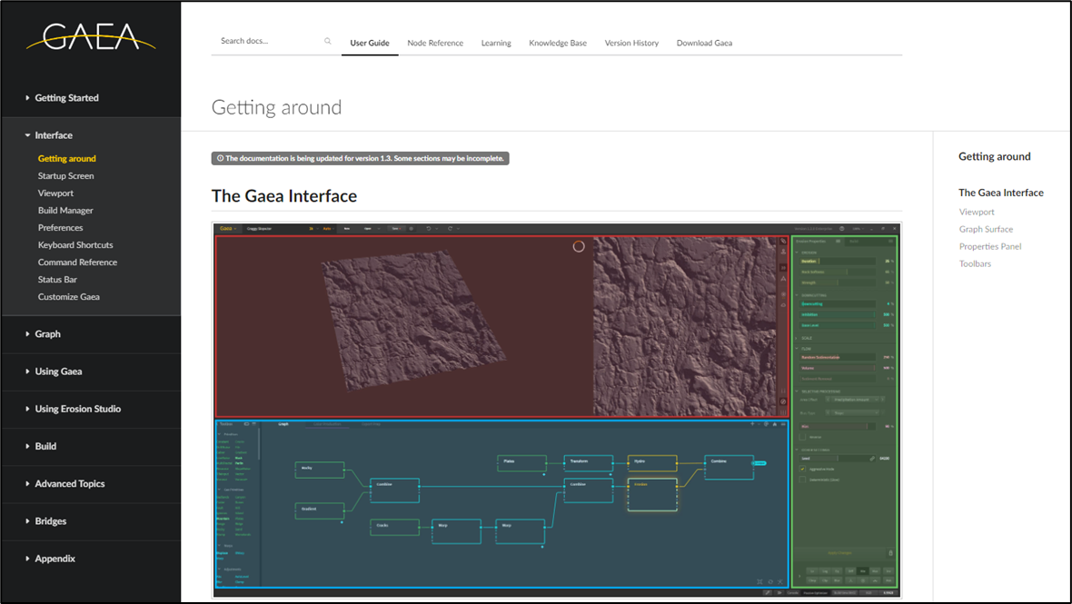1072x604 pixels.
Task: Jump to Viewport in the page contents
Action: pos(977,212)
